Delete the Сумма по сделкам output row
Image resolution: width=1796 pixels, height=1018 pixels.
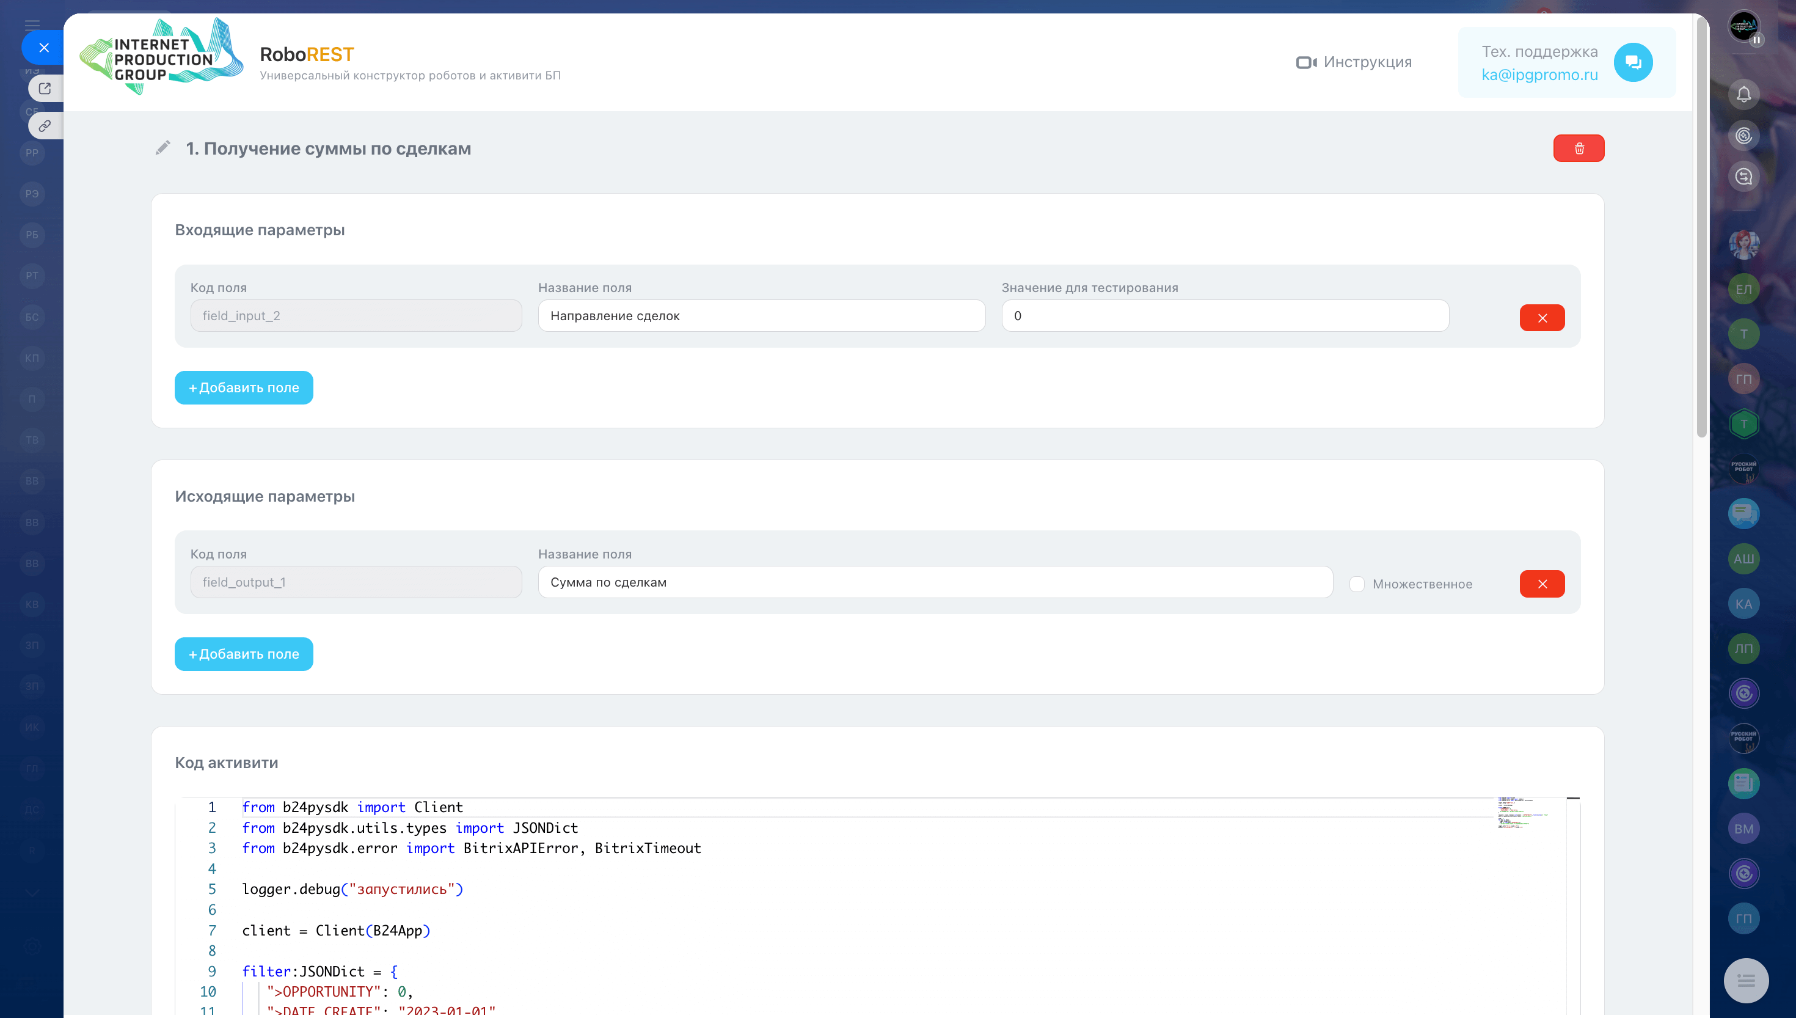point(1542,584)
